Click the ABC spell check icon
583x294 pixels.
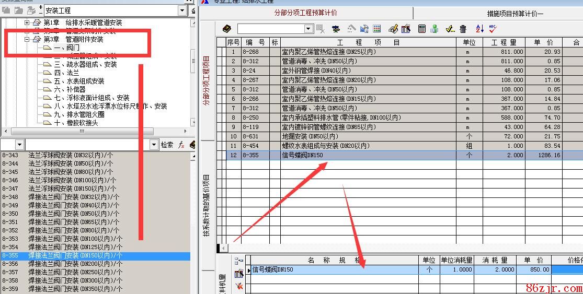[493, 29]
